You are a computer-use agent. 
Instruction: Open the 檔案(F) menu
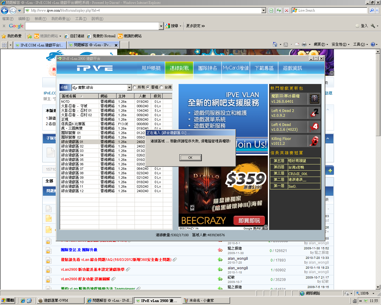point(8,19)
